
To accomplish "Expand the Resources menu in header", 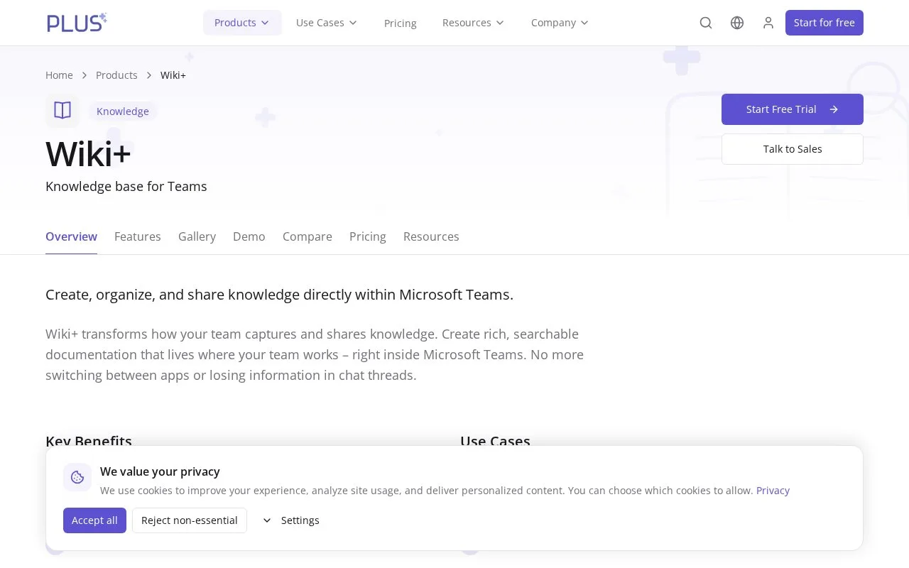I will click(x=473, y=23).
